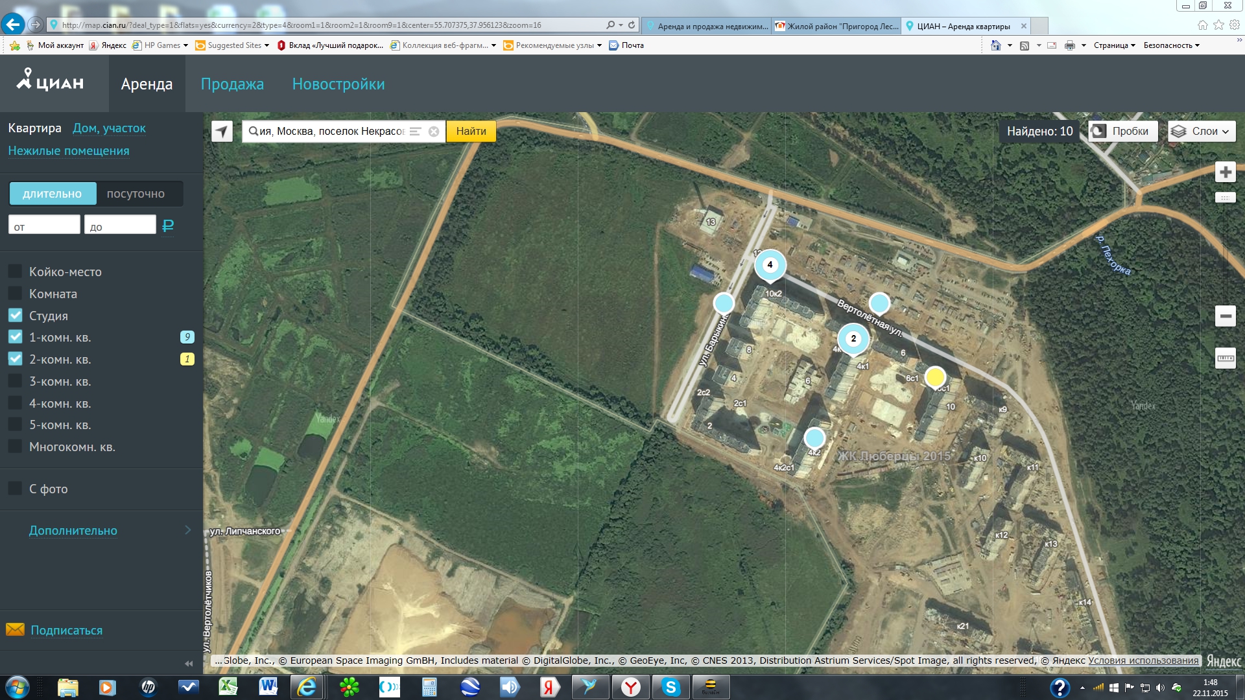
Task: Clear the search field with X icon
Action: (434, 132)
